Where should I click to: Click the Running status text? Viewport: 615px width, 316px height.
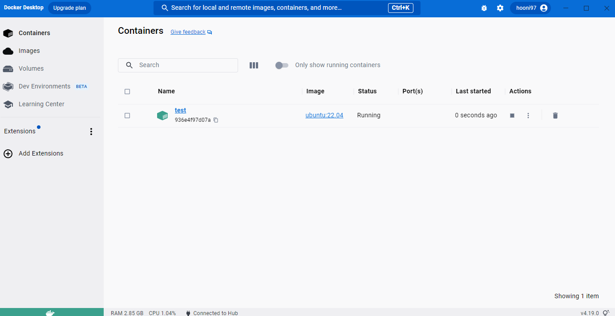369,115
